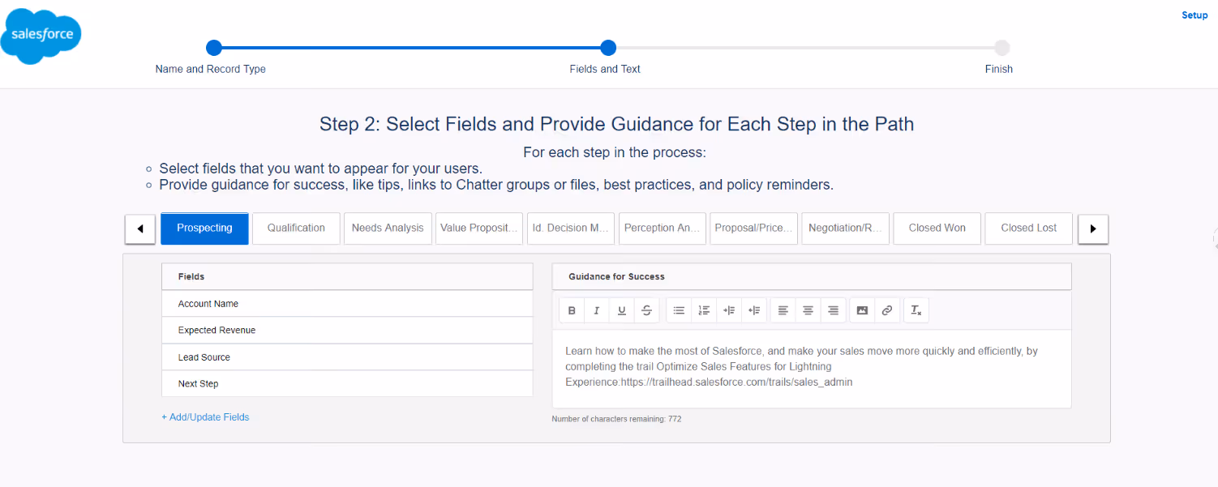This screenshot has height=487, width=1218.
Task: Toggle bold formatting in the guidance editor
Action: point(572,310)
